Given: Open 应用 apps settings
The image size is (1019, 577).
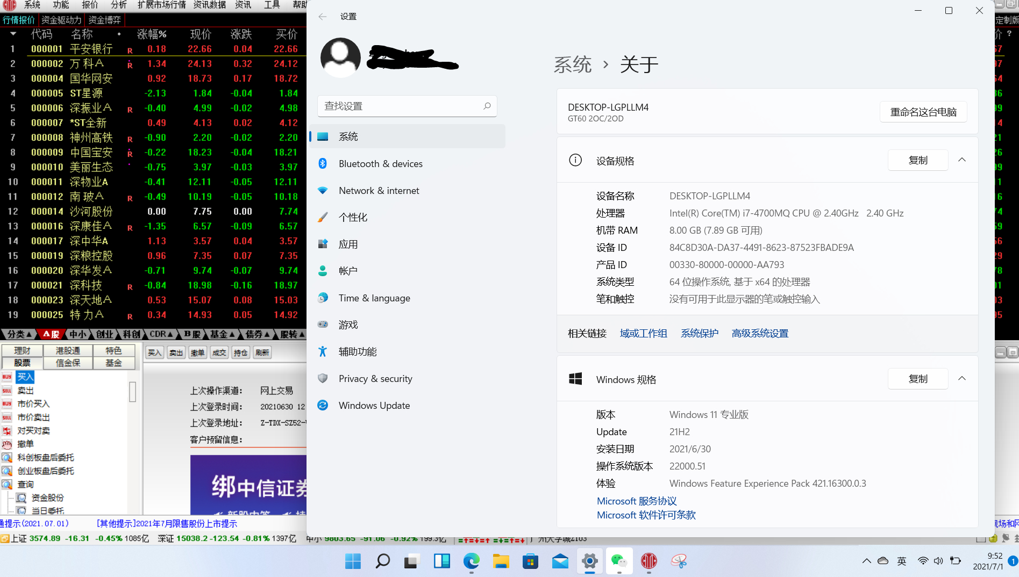Looking at the screenshot, I should point(348,244).
